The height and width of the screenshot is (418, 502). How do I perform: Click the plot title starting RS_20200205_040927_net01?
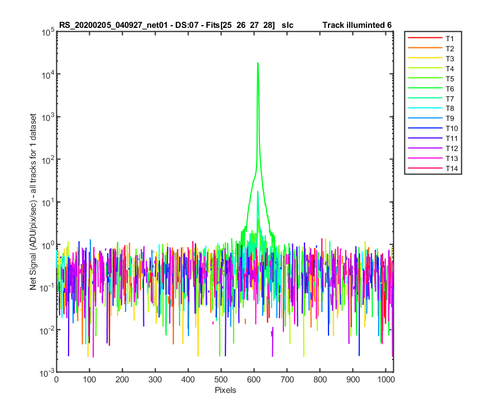[176, 25]
